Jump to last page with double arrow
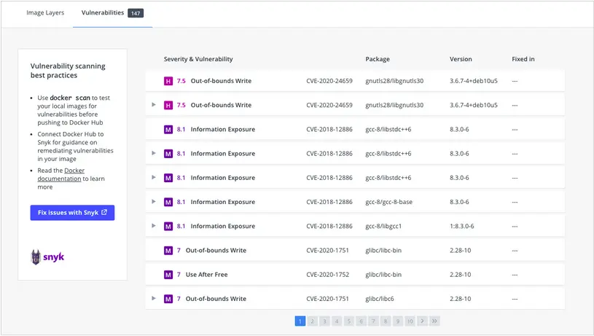The width and height of the screenshot is (594, 336). click(x=434, y=321)
